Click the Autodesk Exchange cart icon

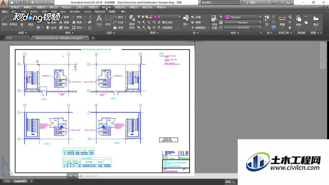273,2
